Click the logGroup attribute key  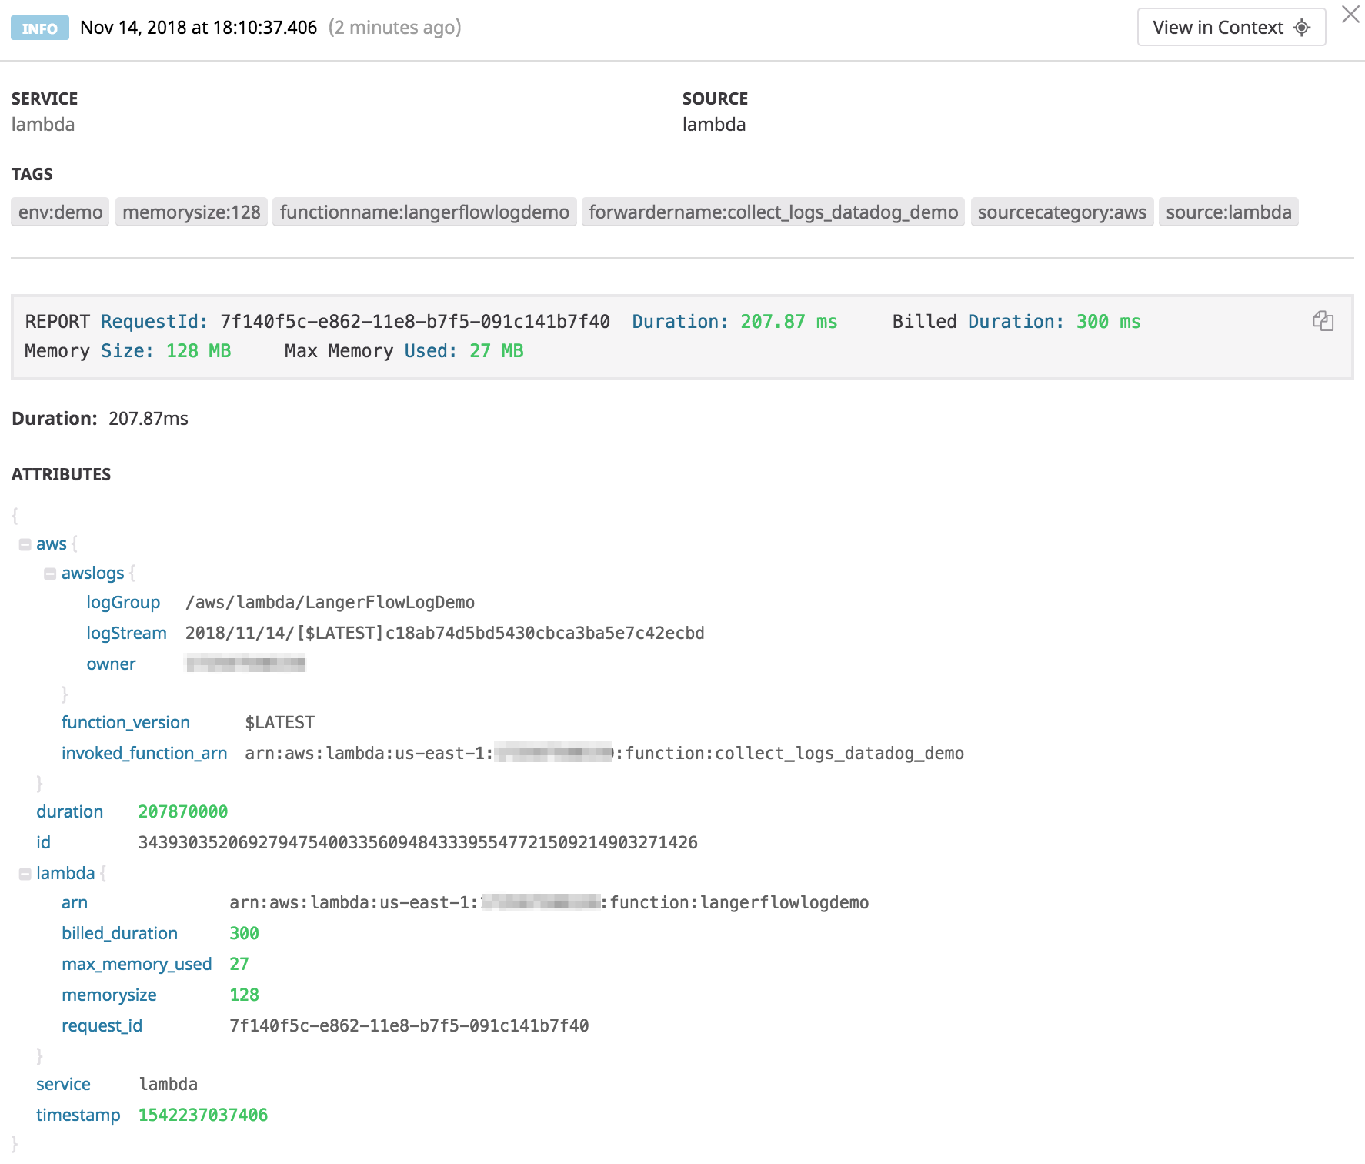[x=124, y=602]
